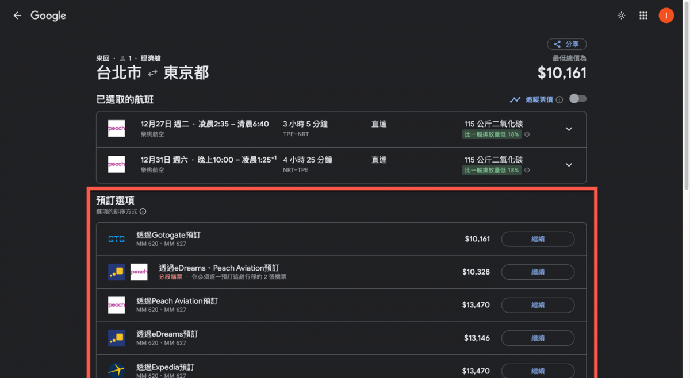Click Peach logo on 12月31日 flight
This screenshot has width=690, height=378.
[x=116, y=164]
